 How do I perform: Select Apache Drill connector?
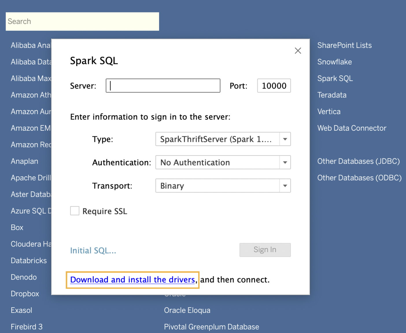[31, 178]
